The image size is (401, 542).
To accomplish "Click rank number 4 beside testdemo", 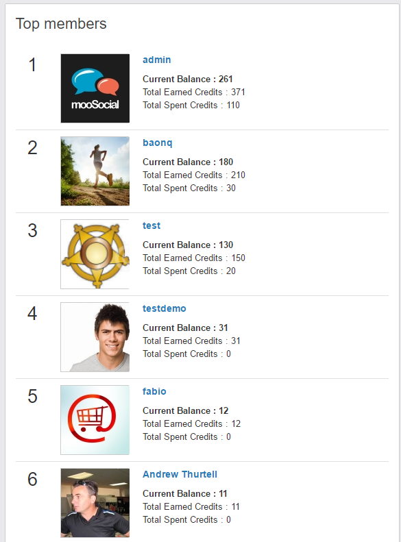I will 32,314.
